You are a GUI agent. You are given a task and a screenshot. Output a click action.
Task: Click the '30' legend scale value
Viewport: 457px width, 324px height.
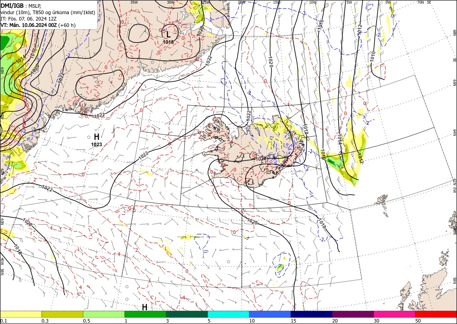377,321
